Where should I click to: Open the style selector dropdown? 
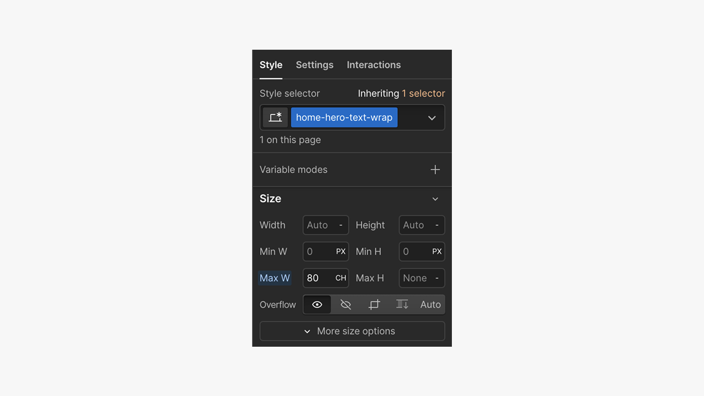click(432, 117)
